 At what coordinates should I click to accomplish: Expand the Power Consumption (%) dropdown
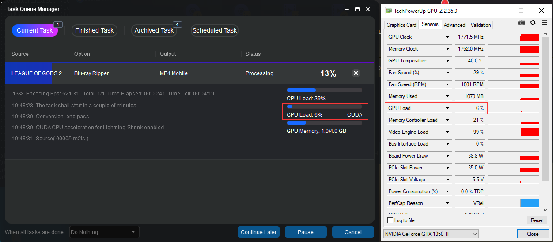[447, 191]
